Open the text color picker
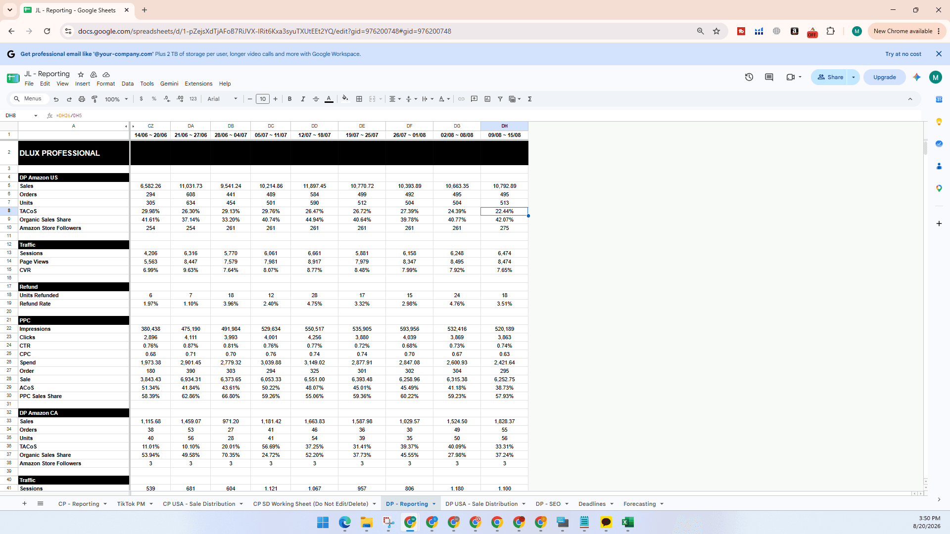 [329, 99]
